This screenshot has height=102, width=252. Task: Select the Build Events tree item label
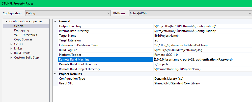22,53
